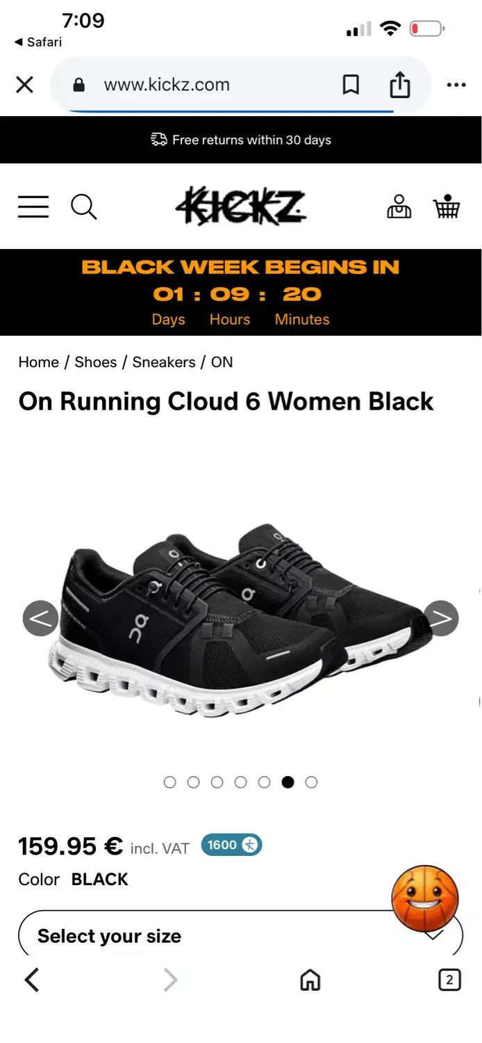Open the shopping basket icon
The image size is (482, 1043).
(447, 206)
